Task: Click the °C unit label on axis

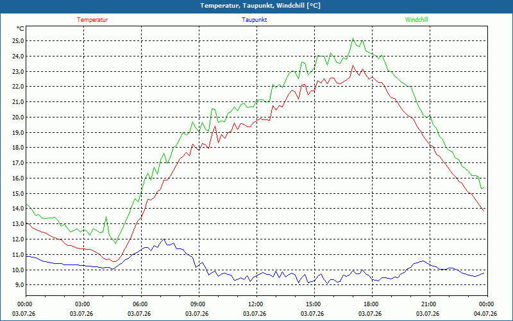Action: pos(20,29)
